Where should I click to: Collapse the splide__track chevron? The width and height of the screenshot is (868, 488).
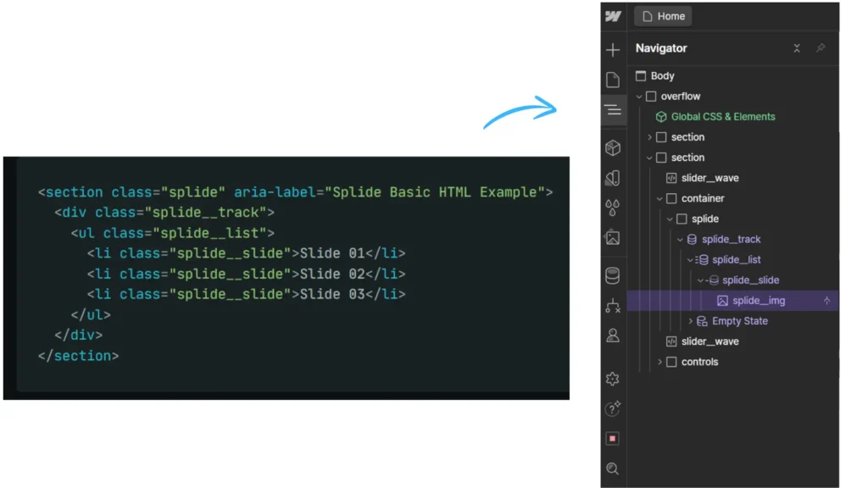click(x=681, y=240)
